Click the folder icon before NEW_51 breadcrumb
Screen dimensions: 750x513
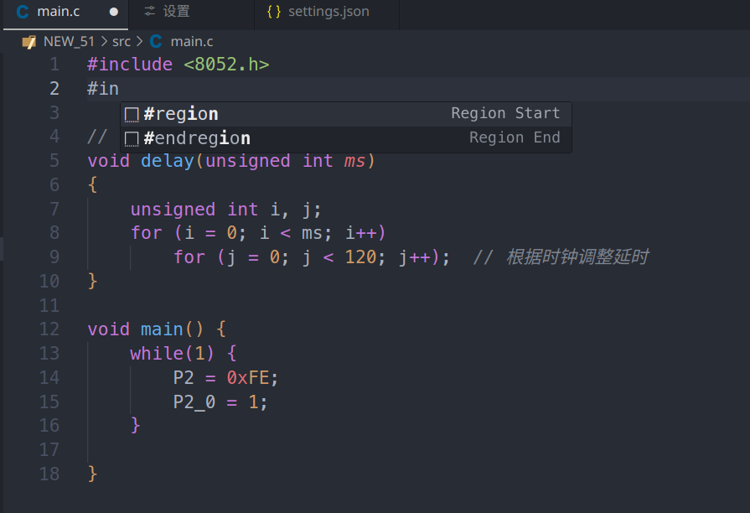click(x=28, y=41)
